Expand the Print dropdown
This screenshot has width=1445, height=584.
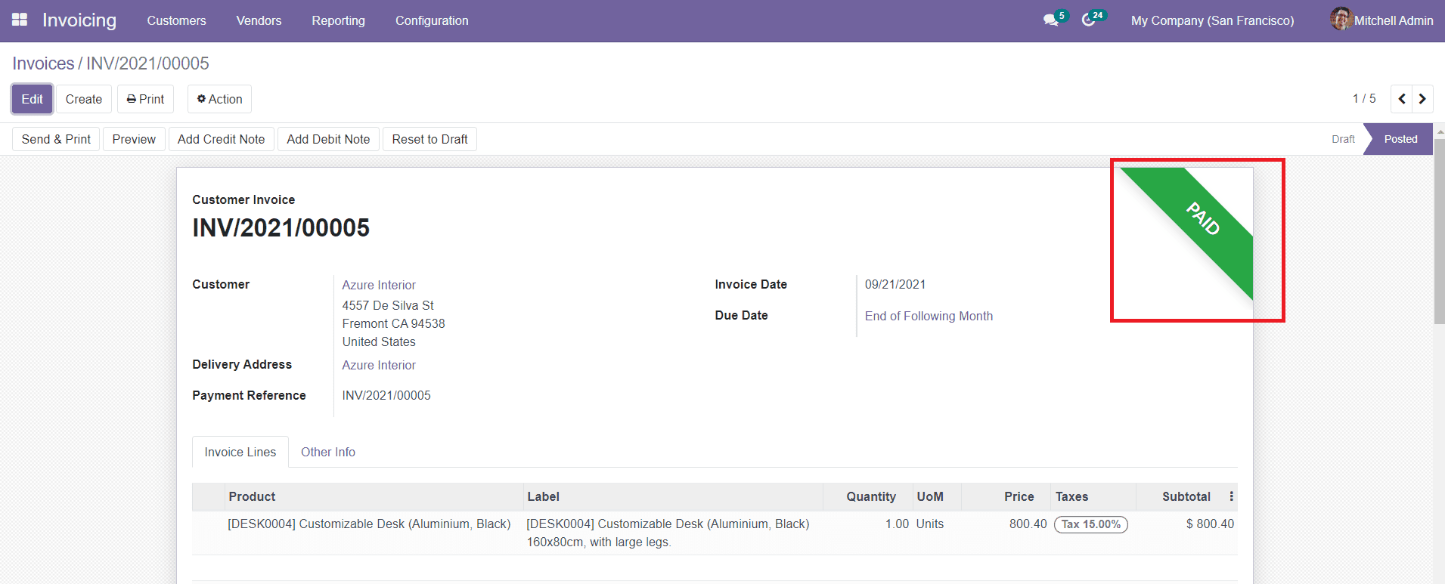(x=145, y=99)
